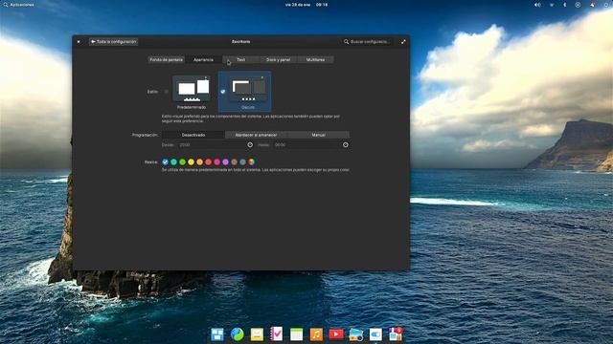Open the Tasks app in the dock
The image size is (613, 344).
pos(277,334)
